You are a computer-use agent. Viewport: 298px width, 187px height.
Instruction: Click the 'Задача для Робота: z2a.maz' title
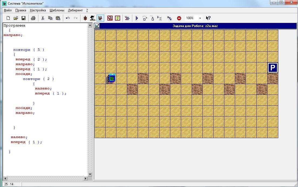[x=195, y=26]
